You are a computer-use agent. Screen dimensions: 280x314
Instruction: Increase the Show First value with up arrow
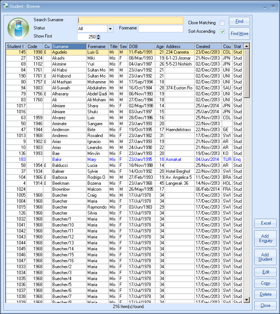[98, 35]
